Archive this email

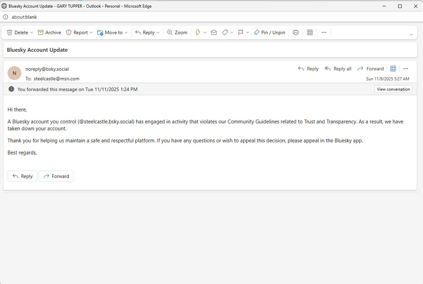49,32
